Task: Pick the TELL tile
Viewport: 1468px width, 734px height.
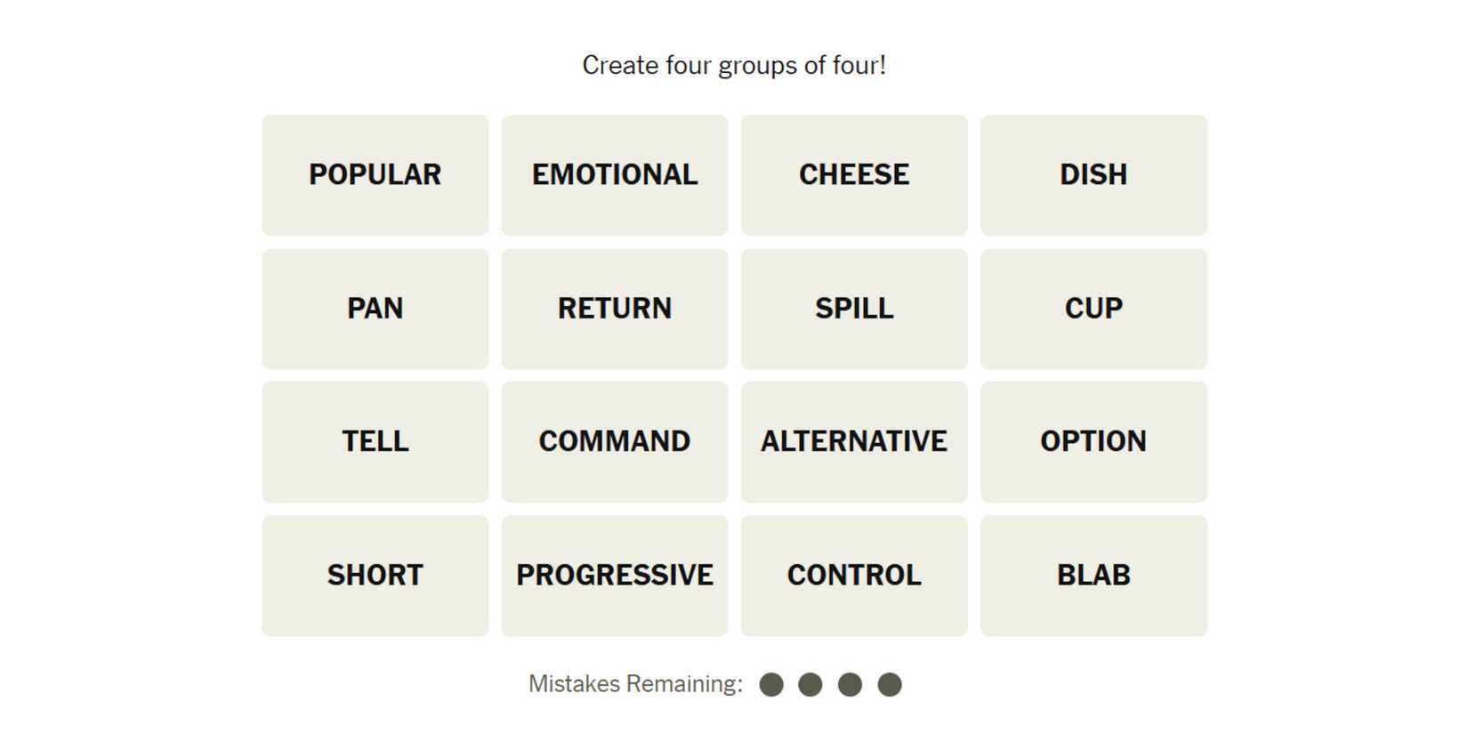Action: pyautogui.click(x=375, y=442)
